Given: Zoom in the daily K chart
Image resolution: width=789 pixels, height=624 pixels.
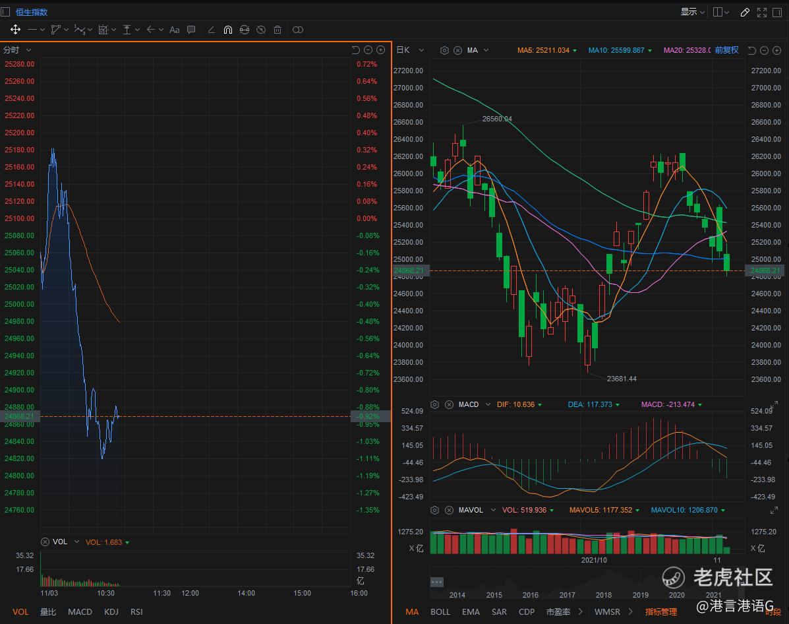Looking at the screenshot, I should coord(776,50).
